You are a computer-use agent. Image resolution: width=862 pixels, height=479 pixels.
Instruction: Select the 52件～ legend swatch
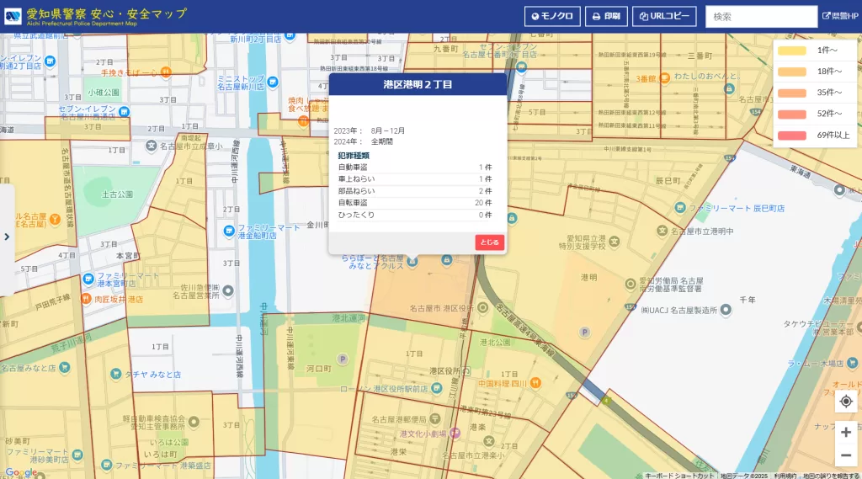[x=791, y=114]
